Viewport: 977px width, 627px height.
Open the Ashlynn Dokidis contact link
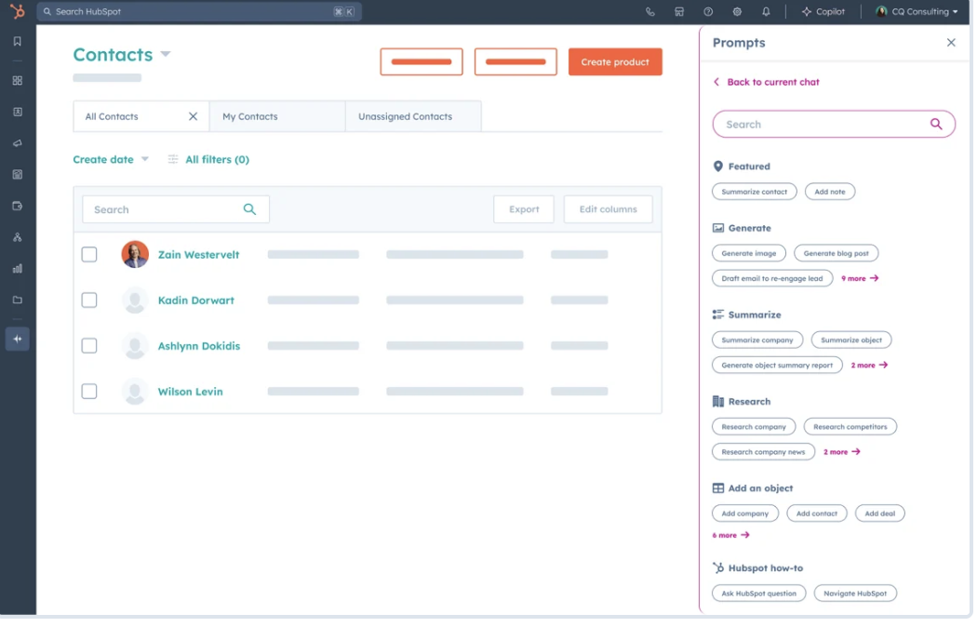(199, 347)
